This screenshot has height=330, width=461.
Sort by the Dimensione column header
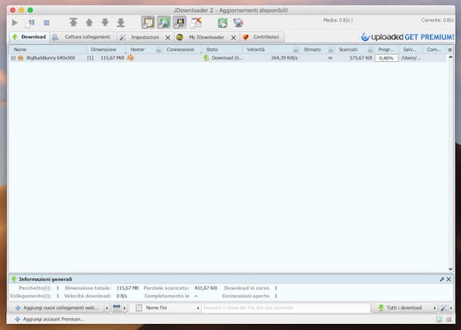pos(106,49)
